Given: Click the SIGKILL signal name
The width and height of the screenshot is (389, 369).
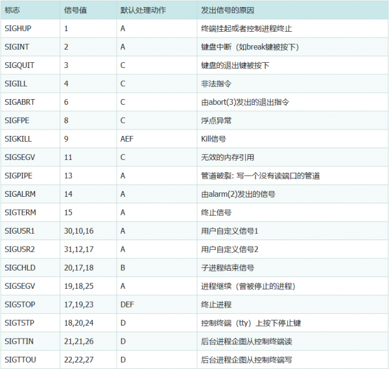Looking at the screenshot, I should (18, 139).
